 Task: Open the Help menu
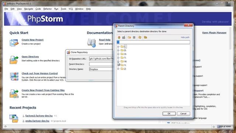click(88, 9)
